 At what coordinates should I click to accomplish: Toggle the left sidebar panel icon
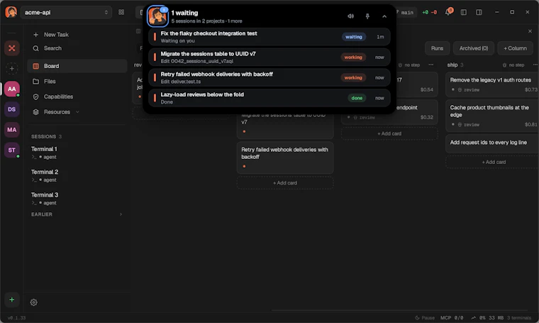coord(463,12)
